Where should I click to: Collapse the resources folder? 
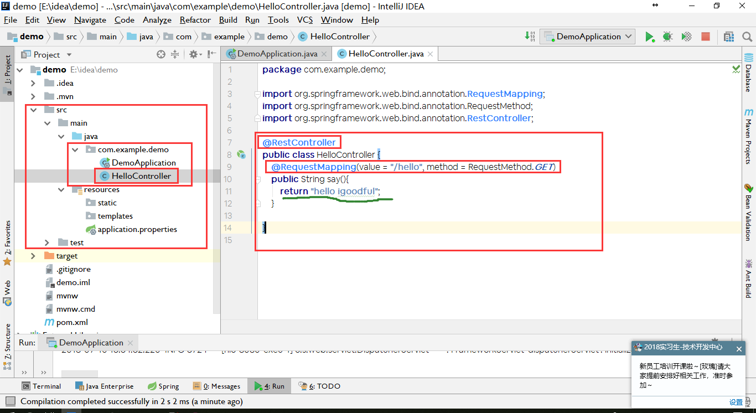point(61,189)
